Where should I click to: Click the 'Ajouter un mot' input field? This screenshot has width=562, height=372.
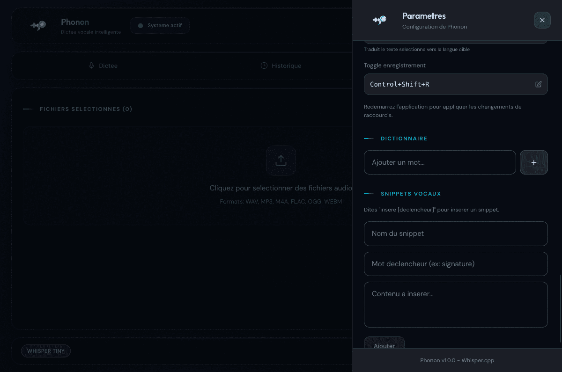coord(439,162)
